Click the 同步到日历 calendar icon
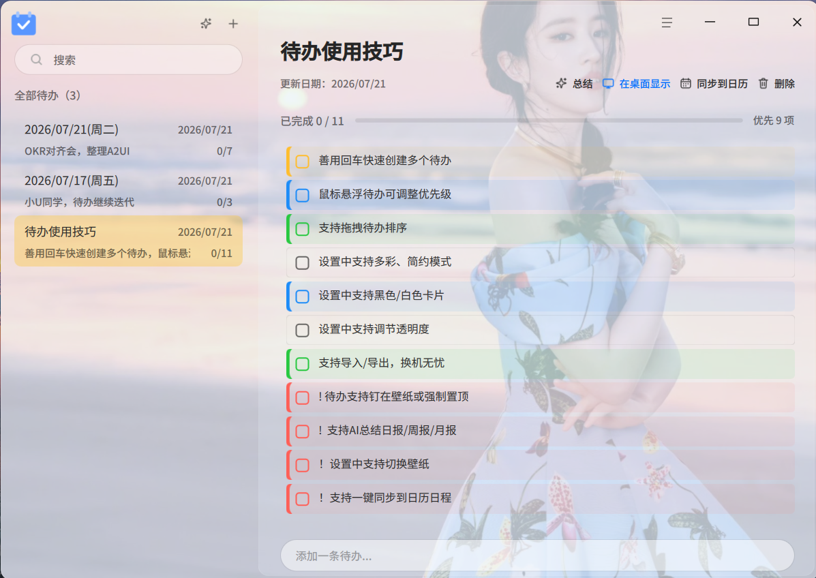816x578 pixels. (685, 83)
